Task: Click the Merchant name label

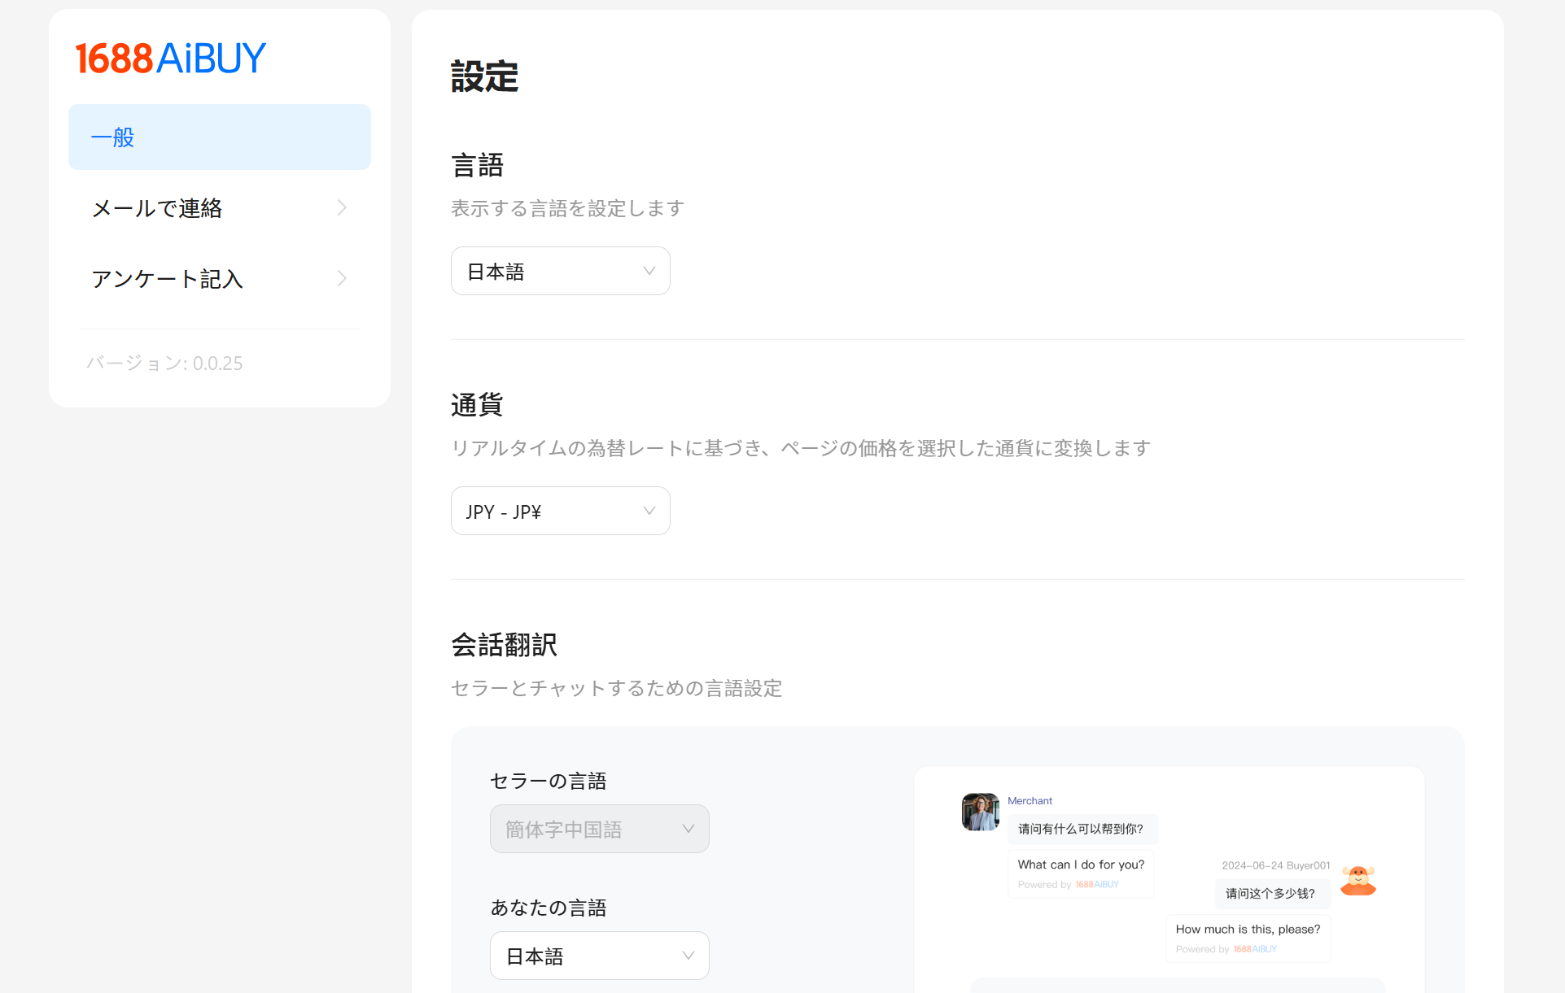Action: (1029, 801)
